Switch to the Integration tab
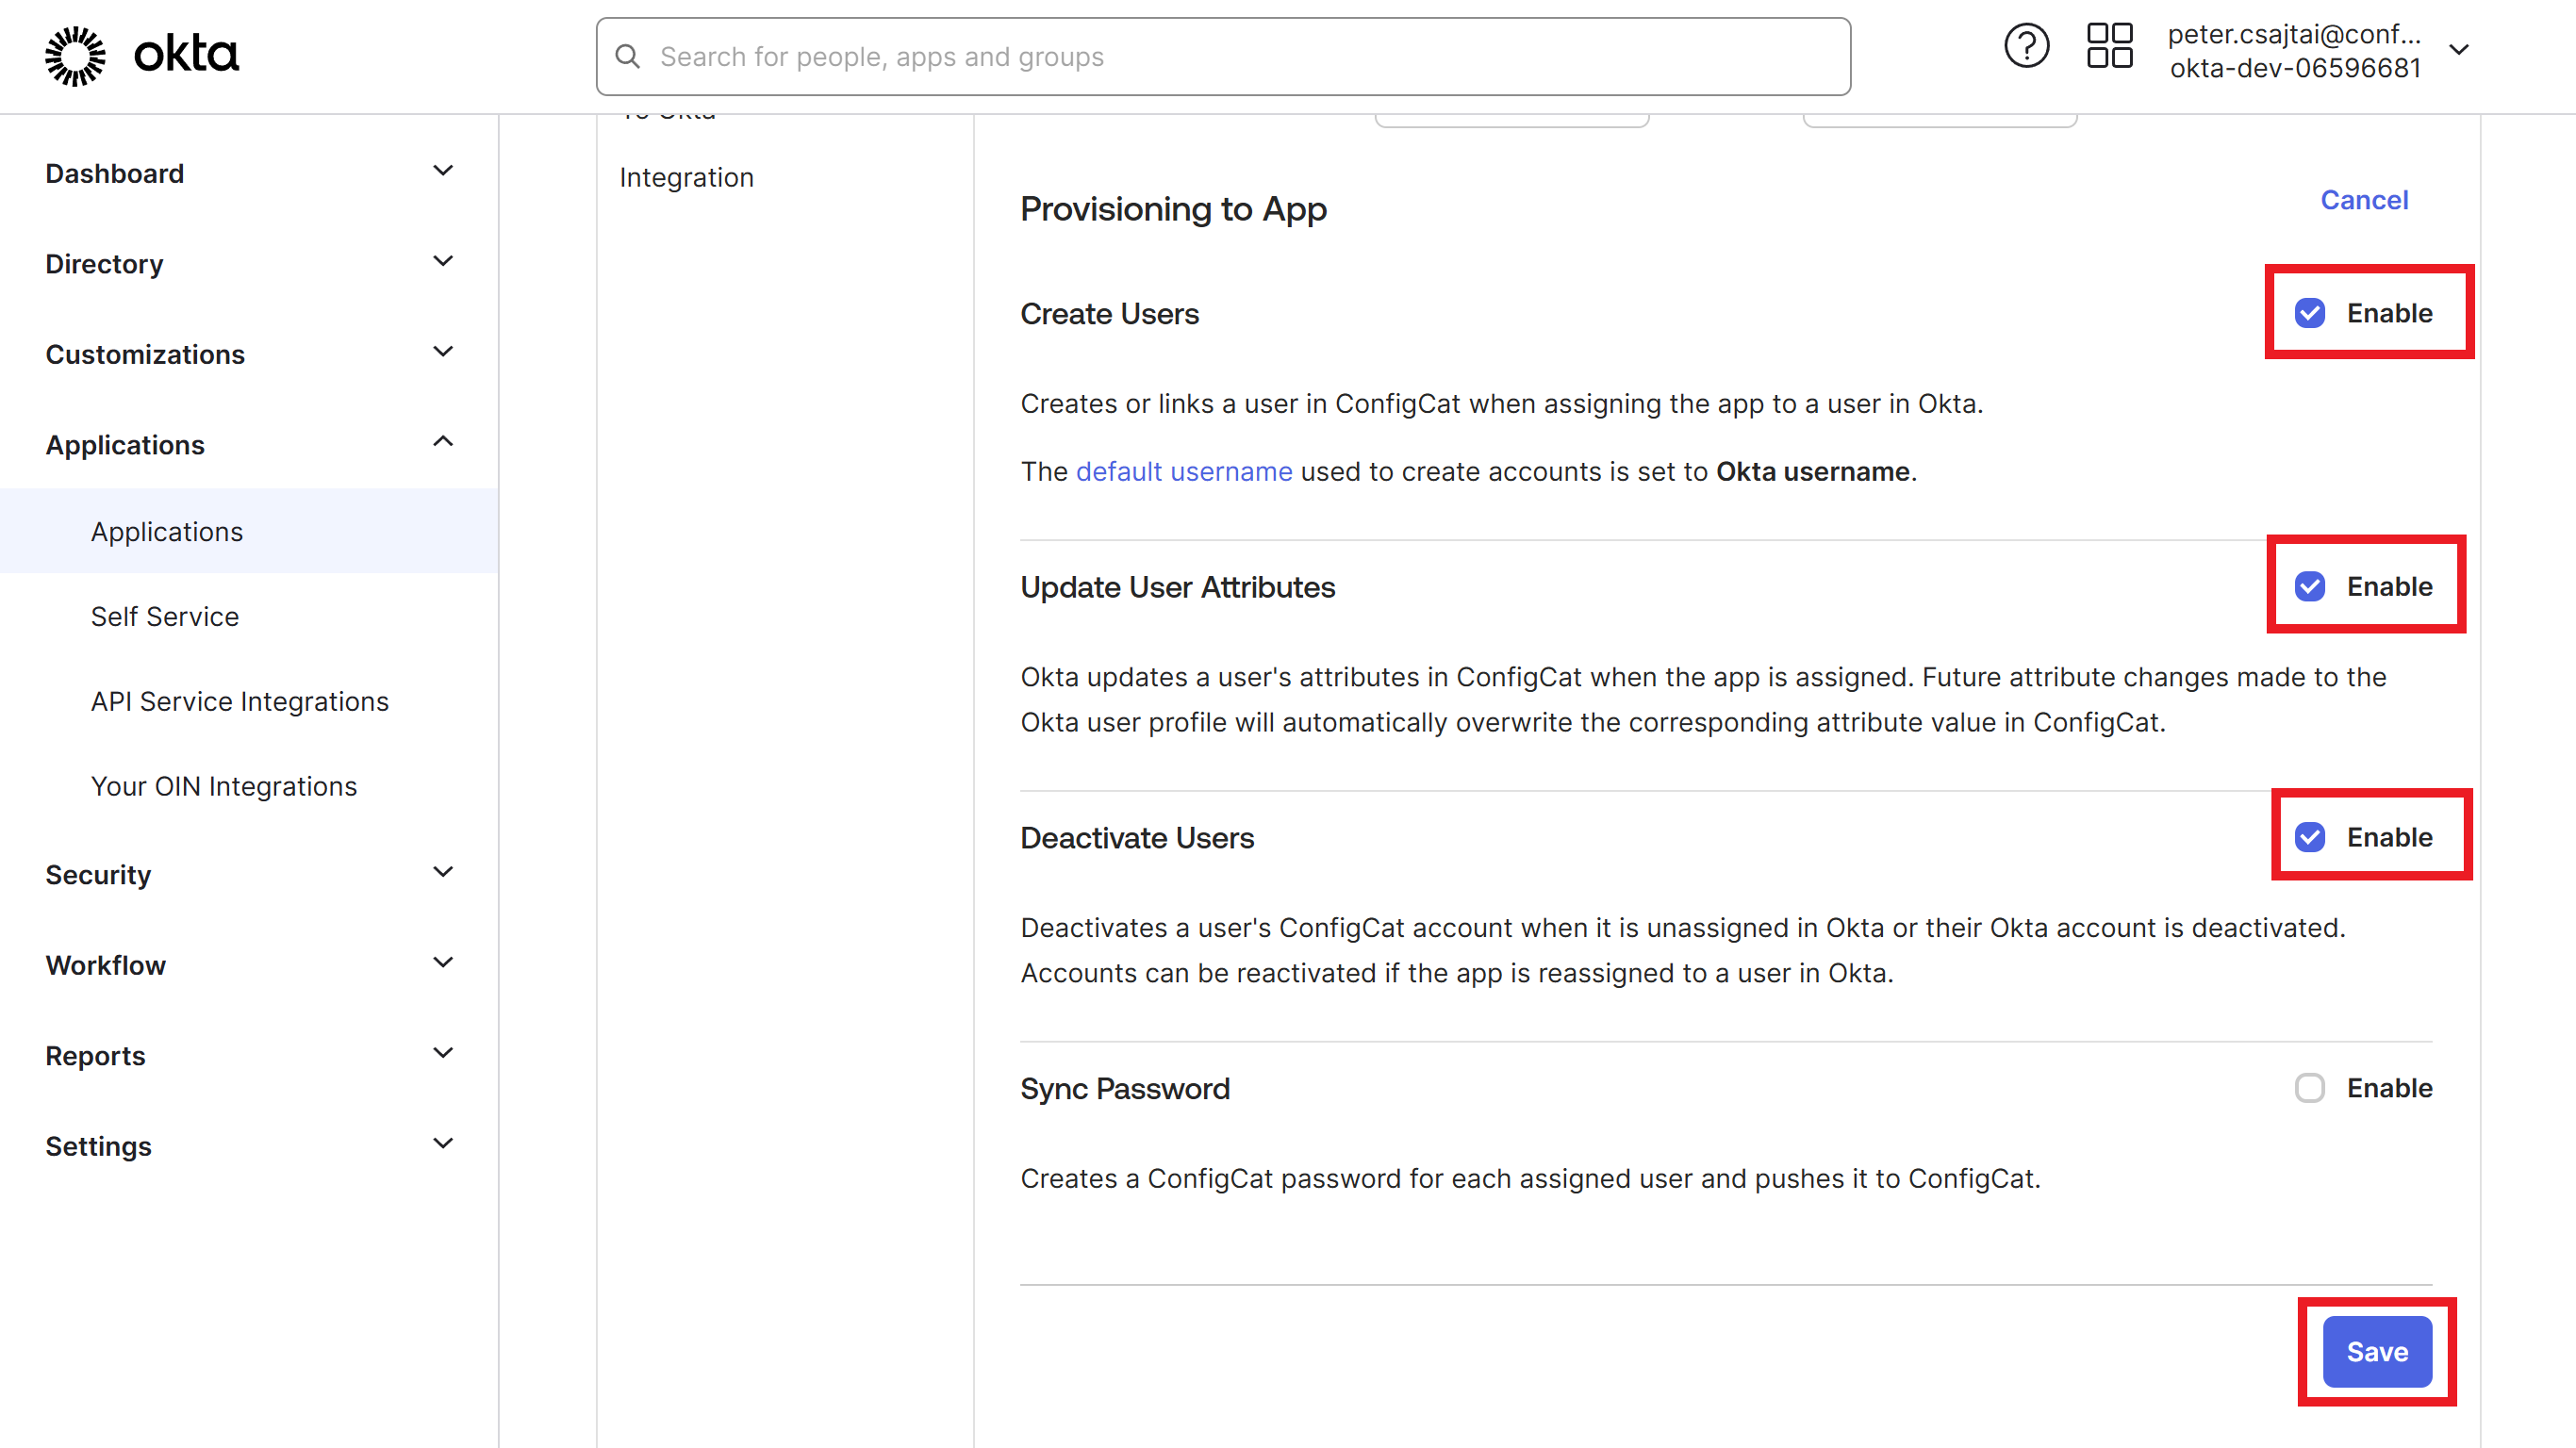The height and width of the screenshot is (1448, 2576). coord(687,176)
